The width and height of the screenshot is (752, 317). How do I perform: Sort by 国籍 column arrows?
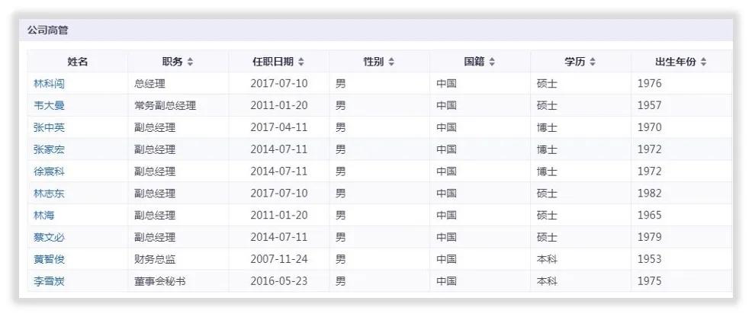click(492, 62)
